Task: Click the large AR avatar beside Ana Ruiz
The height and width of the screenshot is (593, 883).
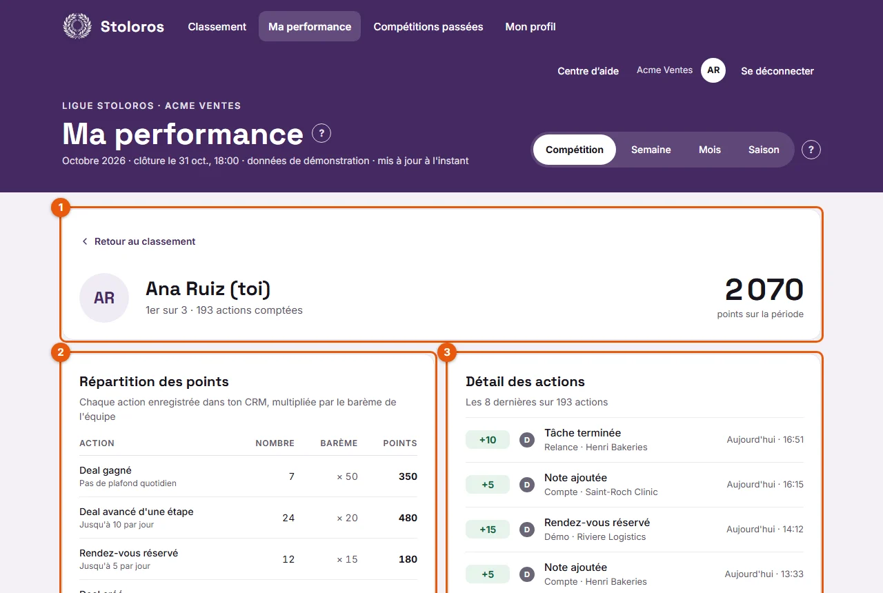Action: (104, 298)
